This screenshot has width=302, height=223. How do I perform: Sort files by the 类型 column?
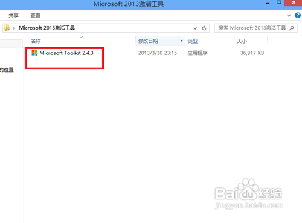tap(193, 41)
